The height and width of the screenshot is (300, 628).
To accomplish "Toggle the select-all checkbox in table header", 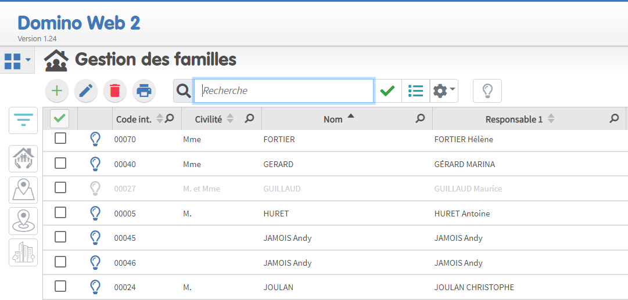I will [x=60, y=118].
